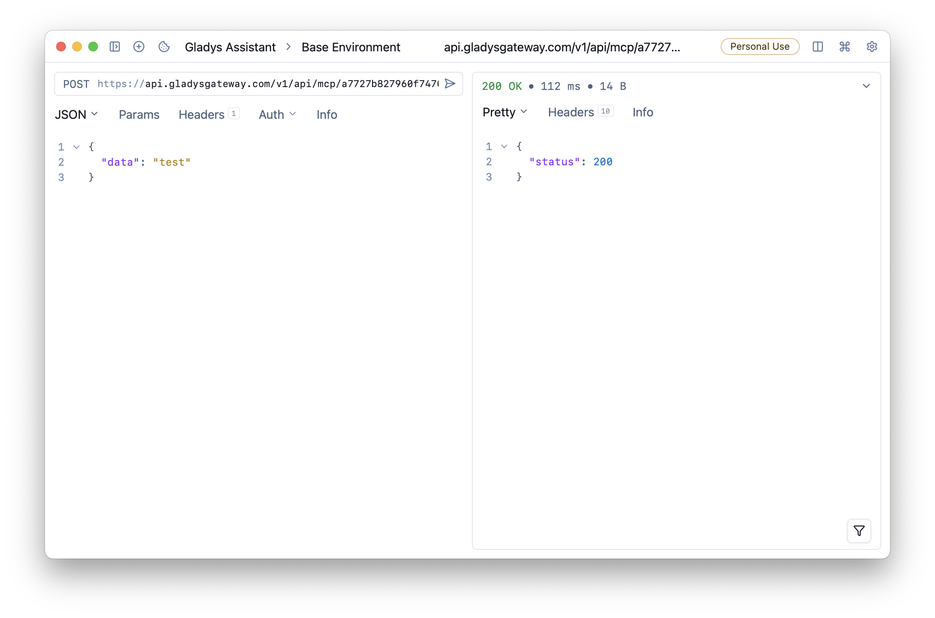Click the Personal Use badge
The height and width of the screenshot is (618, 935).
[760, 47]
